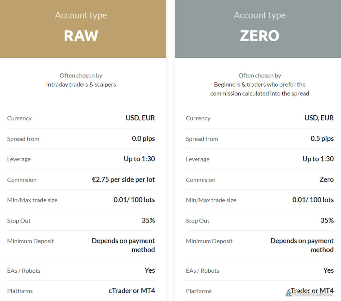This screenshot has width=341, height=301.
Task: Click ZERO commission value Zero
Action: [326, 180]
